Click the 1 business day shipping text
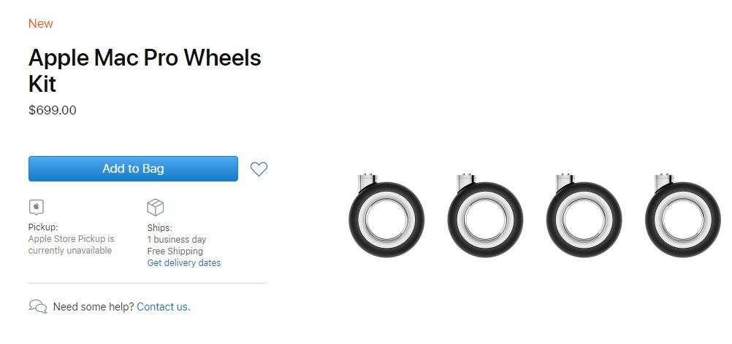Viewport: 732px width, 344px height. [x=177, y=240]
